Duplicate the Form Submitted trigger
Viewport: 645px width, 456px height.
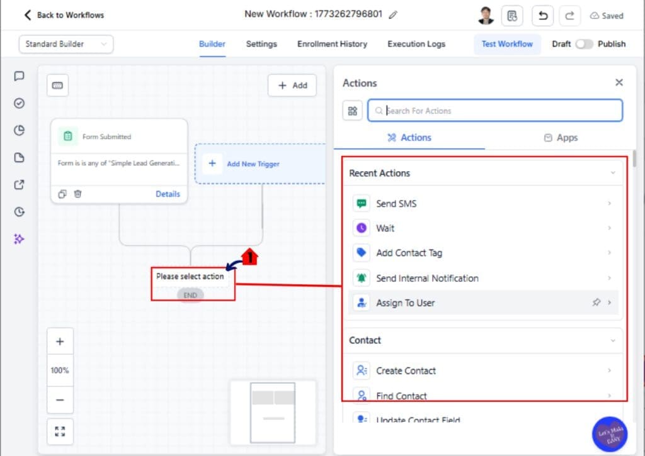pos(62,194)
